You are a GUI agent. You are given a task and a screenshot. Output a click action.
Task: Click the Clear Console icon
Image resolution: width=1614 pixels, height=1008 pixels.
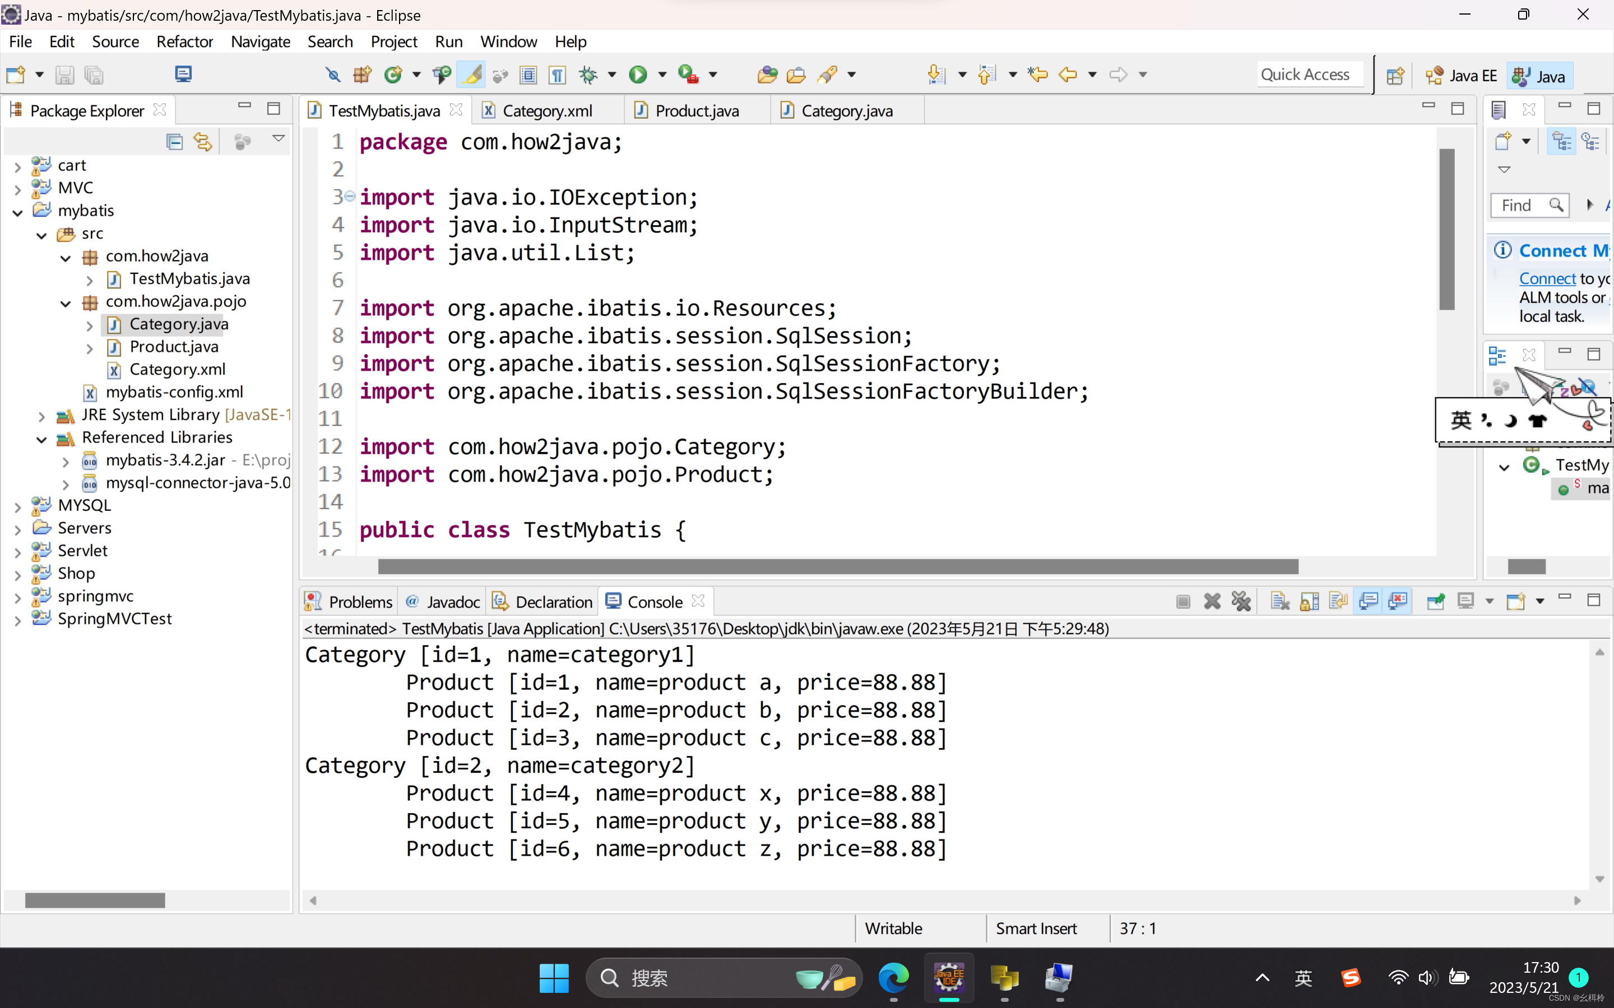(x=1279, y=601)
